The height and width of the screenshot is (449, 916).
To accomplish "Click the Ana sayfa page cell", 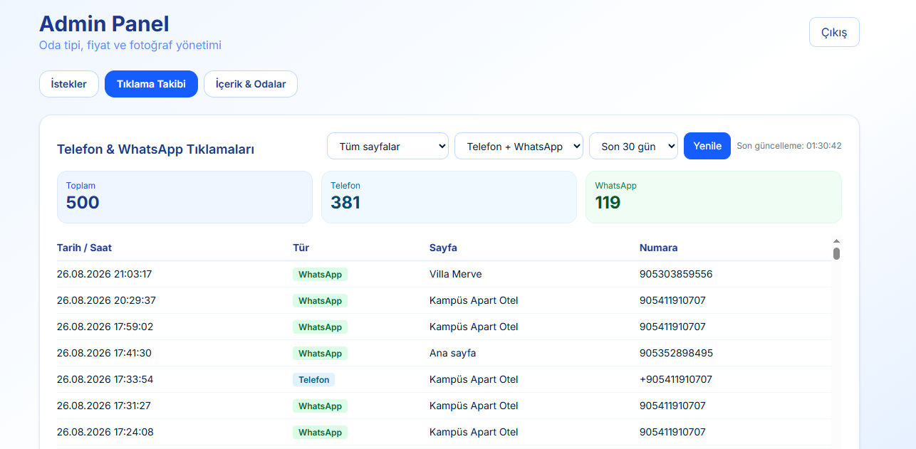I will [x=452, y=353].
